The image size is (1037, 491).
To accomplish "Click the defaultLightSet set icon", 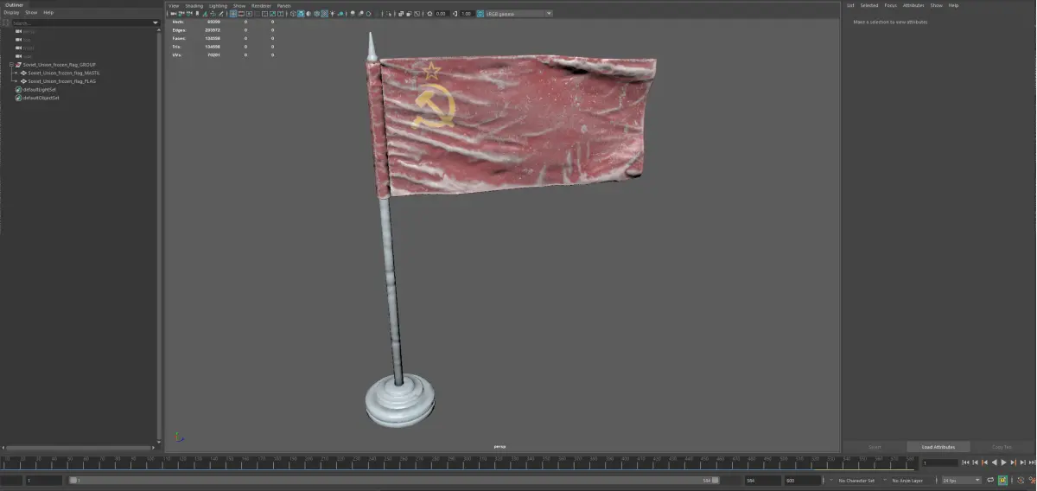I will click(x=18, y=89).
